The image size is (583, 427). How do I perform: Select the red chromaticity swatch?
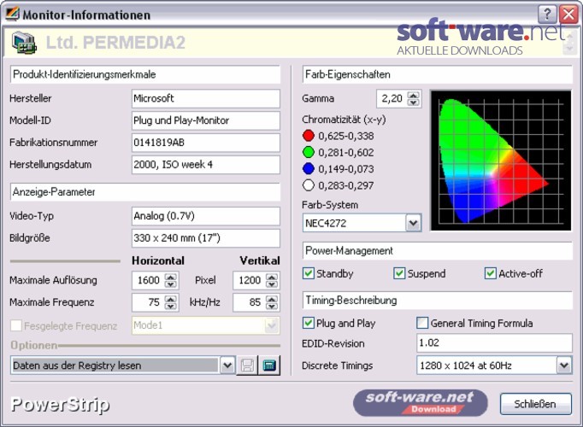point(309,136)
